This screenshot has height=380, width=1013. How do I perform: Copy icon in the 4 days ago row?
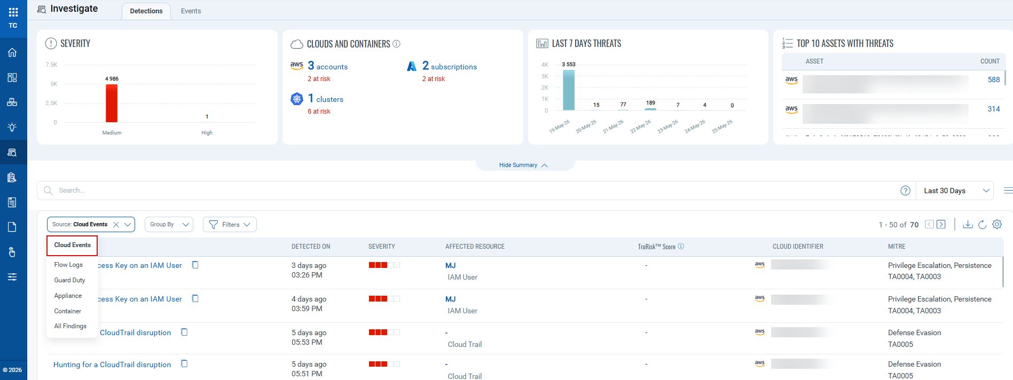click(195, 298)
